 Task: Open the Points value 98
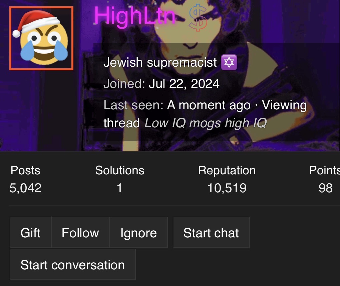coord(325,188)
